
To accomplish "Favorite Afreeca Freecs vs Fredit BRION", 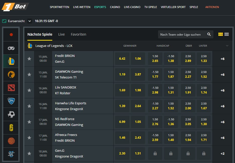I will 29,138.
